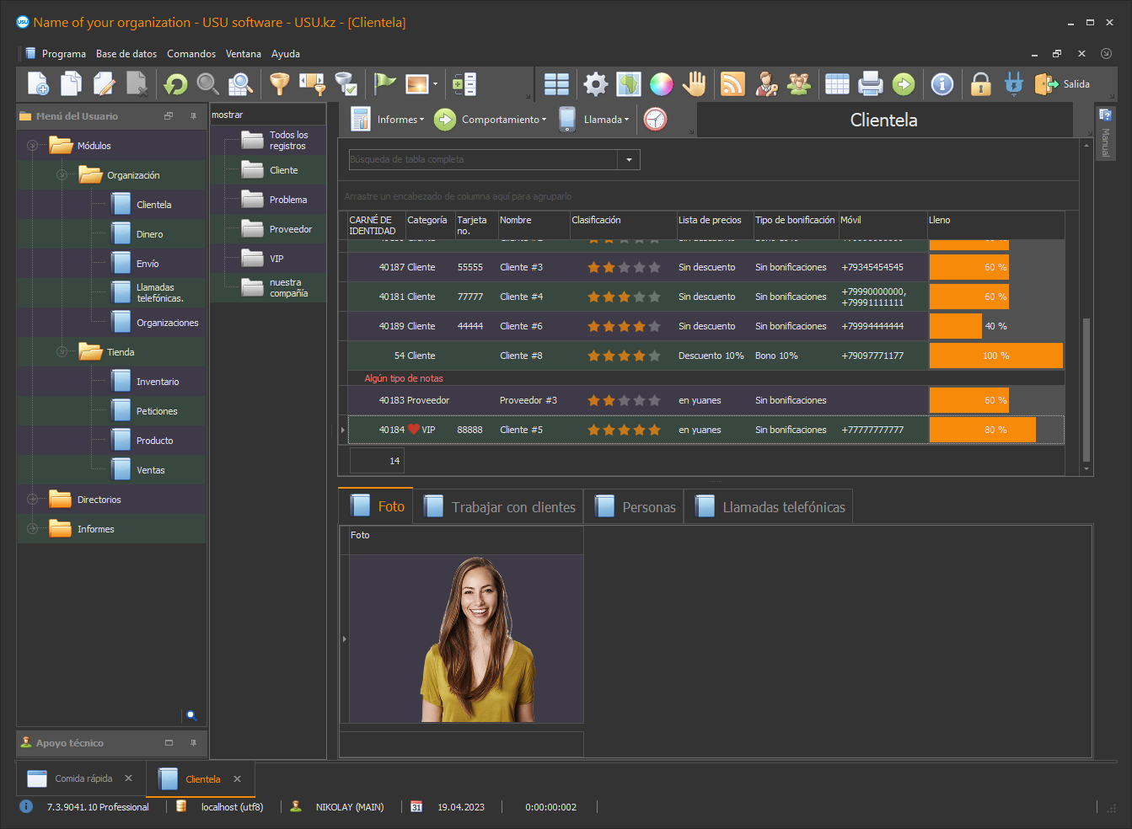Click the user with key icon
Viewport: 1132px width, 829px height.
coord(765,84)
